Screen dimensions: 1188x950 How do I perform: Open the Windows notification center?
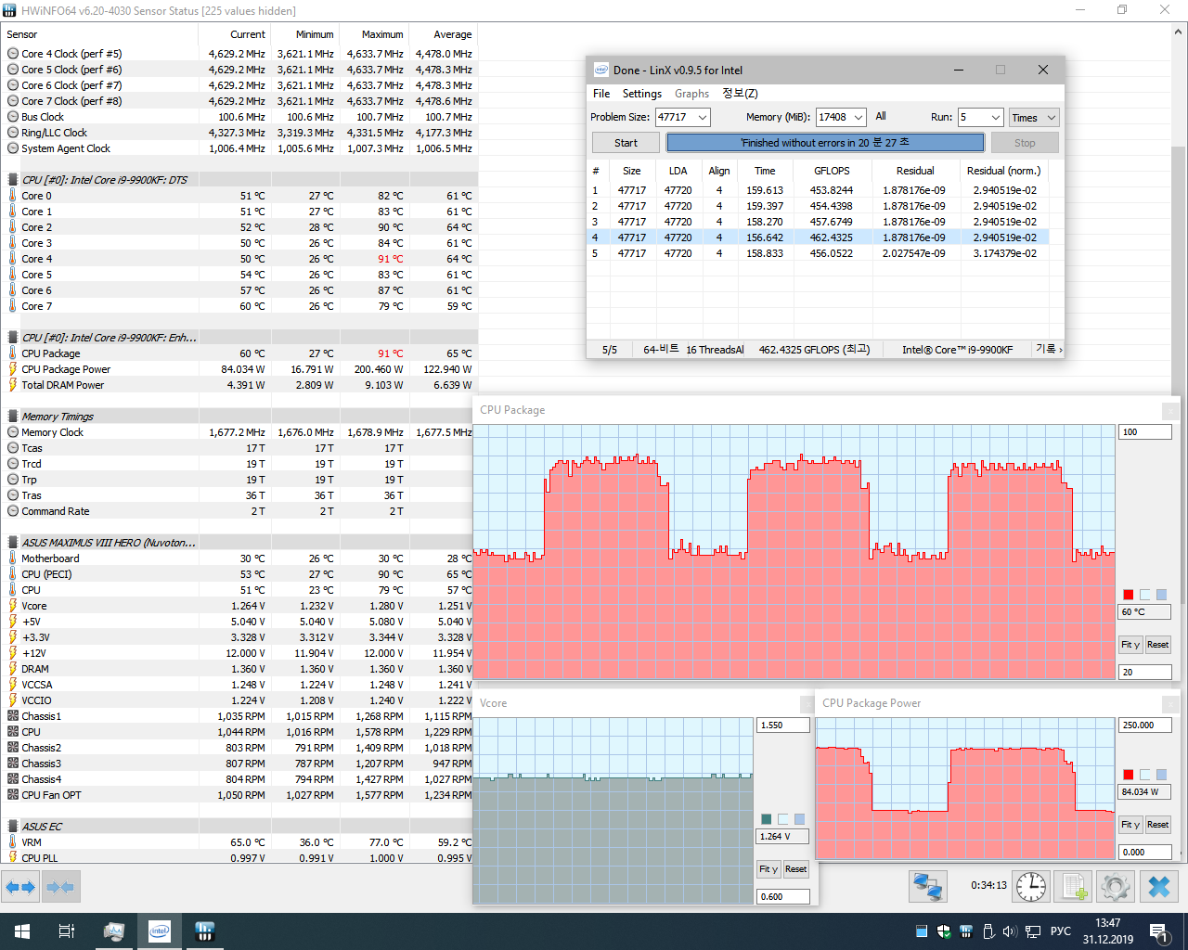coord(1158,931)
